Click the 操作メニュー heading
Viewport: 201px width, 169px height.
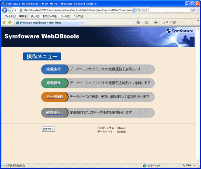(42, 56)
